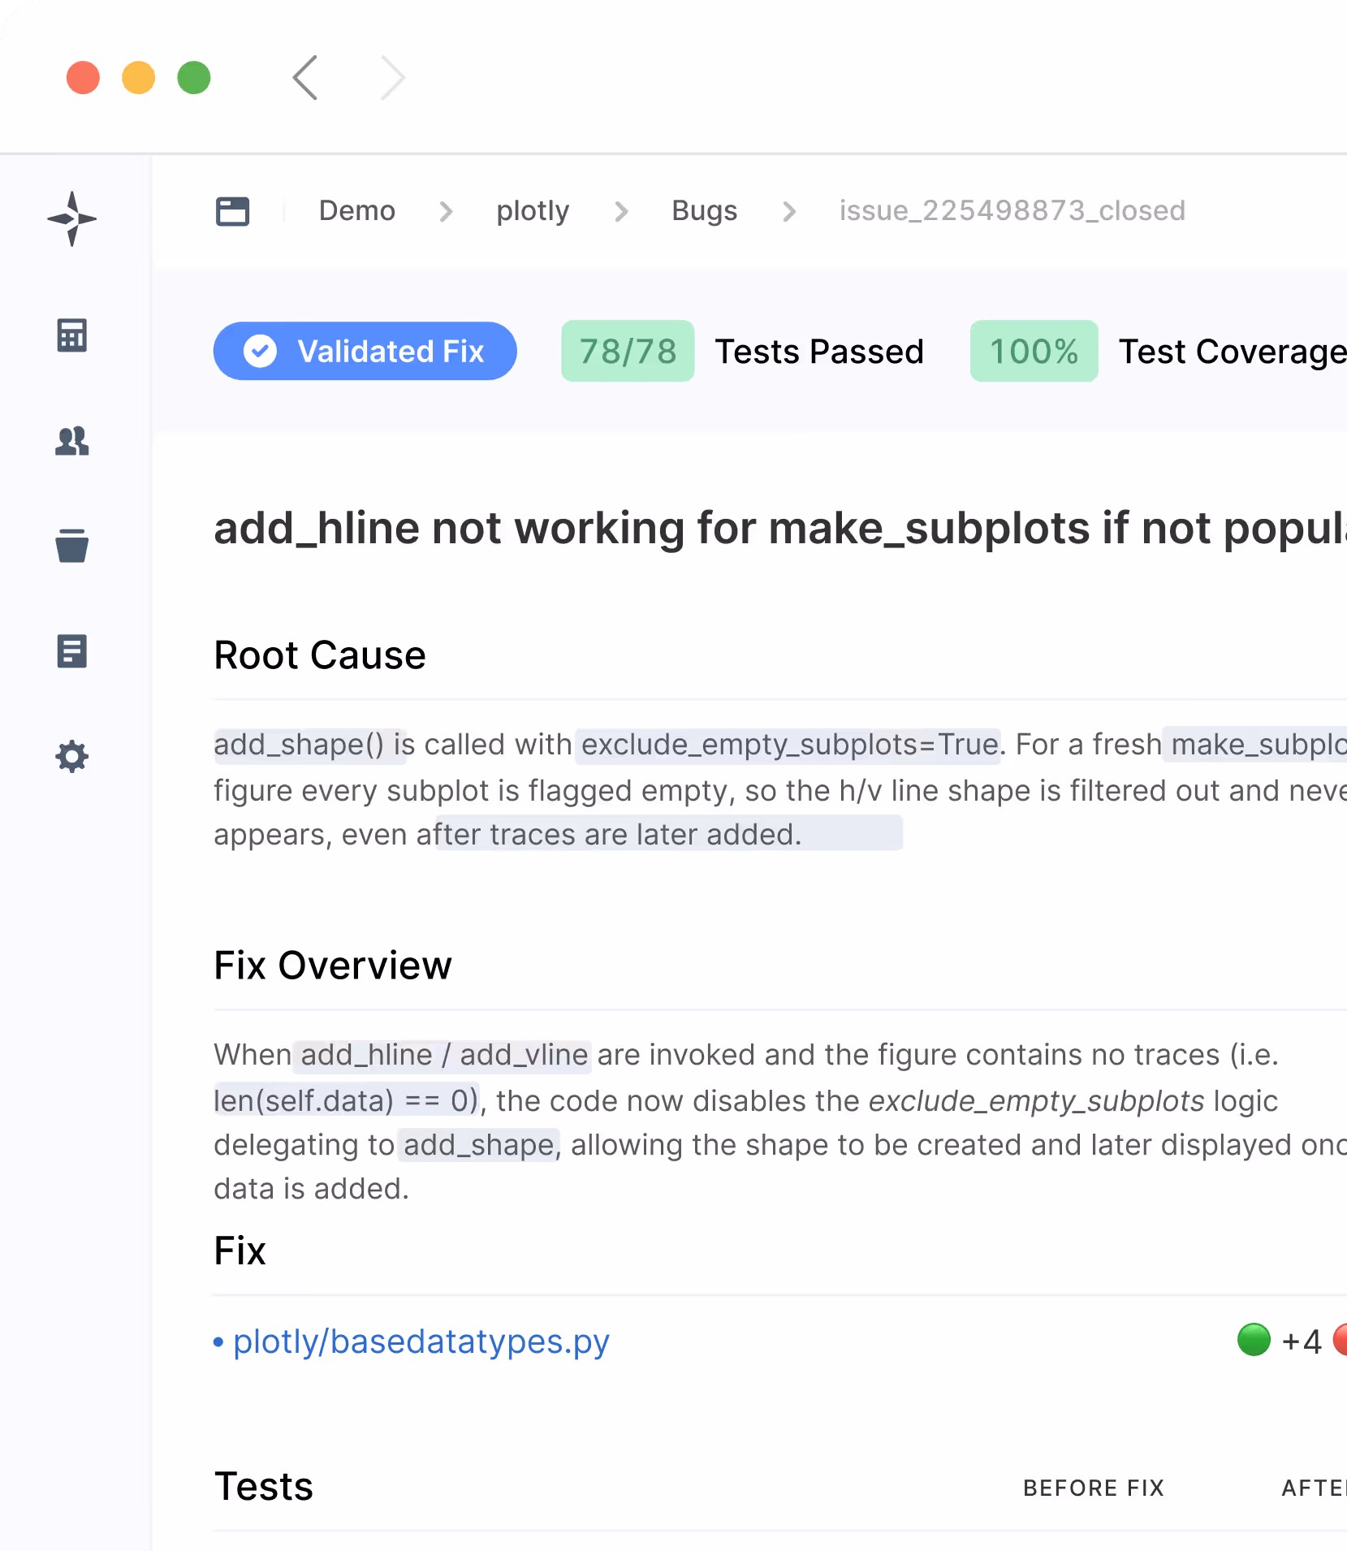The height and width of the screenshot is (1551, 1347).
Task: Select issue_225498873_closed breadcrumb
Action: coord(1012,211)
